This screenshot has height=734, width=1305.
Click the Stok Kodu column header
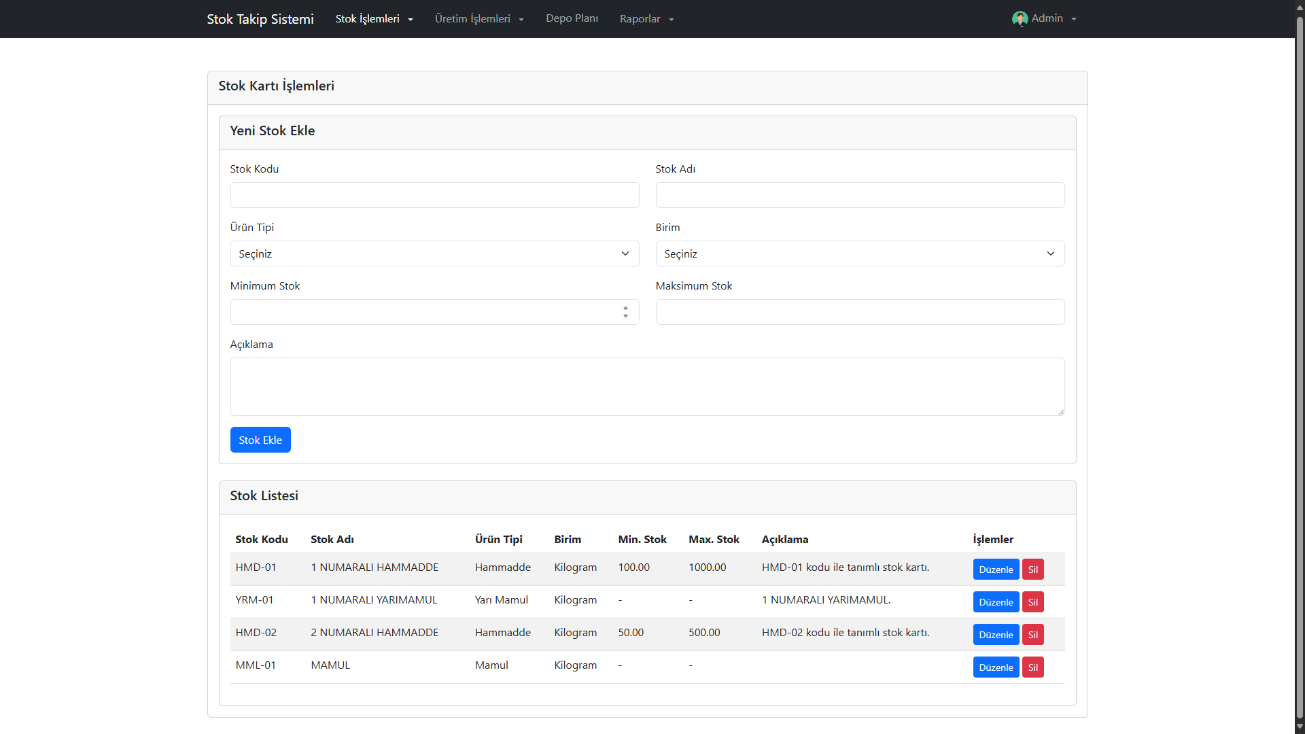[x=262, y=539]
